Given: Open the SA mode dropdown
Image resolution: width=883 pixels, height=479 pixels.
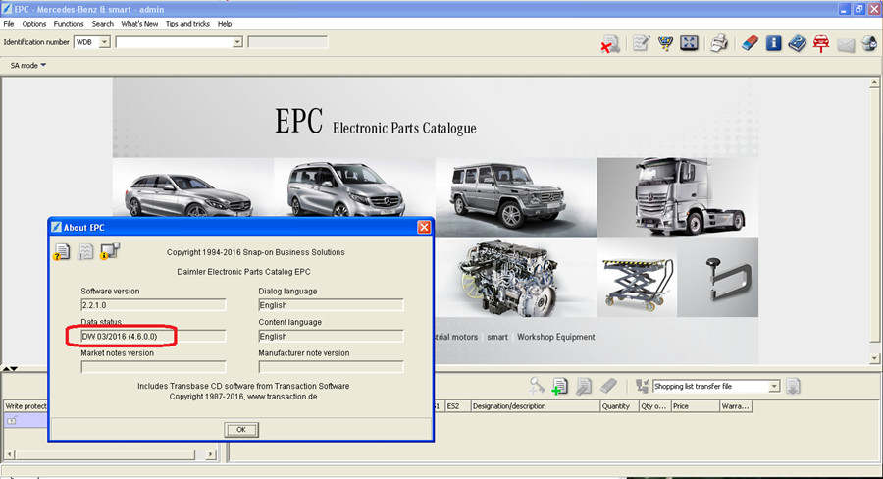Looking at the screenshot, I should coord(27,66).
